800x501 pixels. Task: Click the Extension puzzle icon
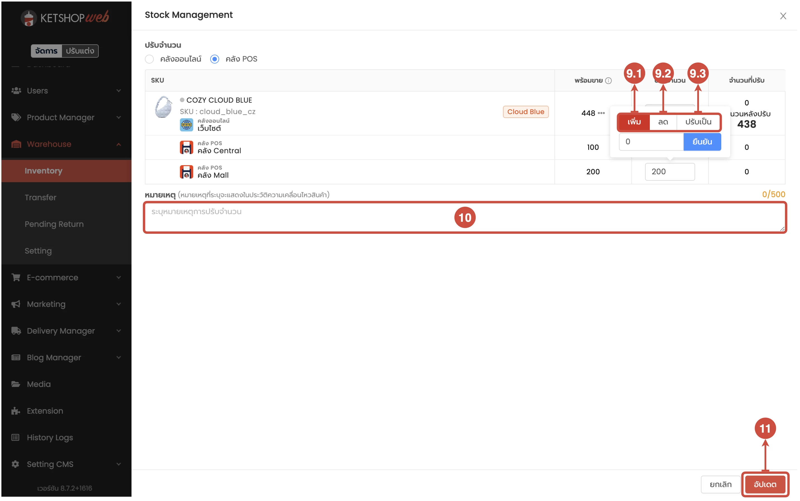click(x=16, y=411)
